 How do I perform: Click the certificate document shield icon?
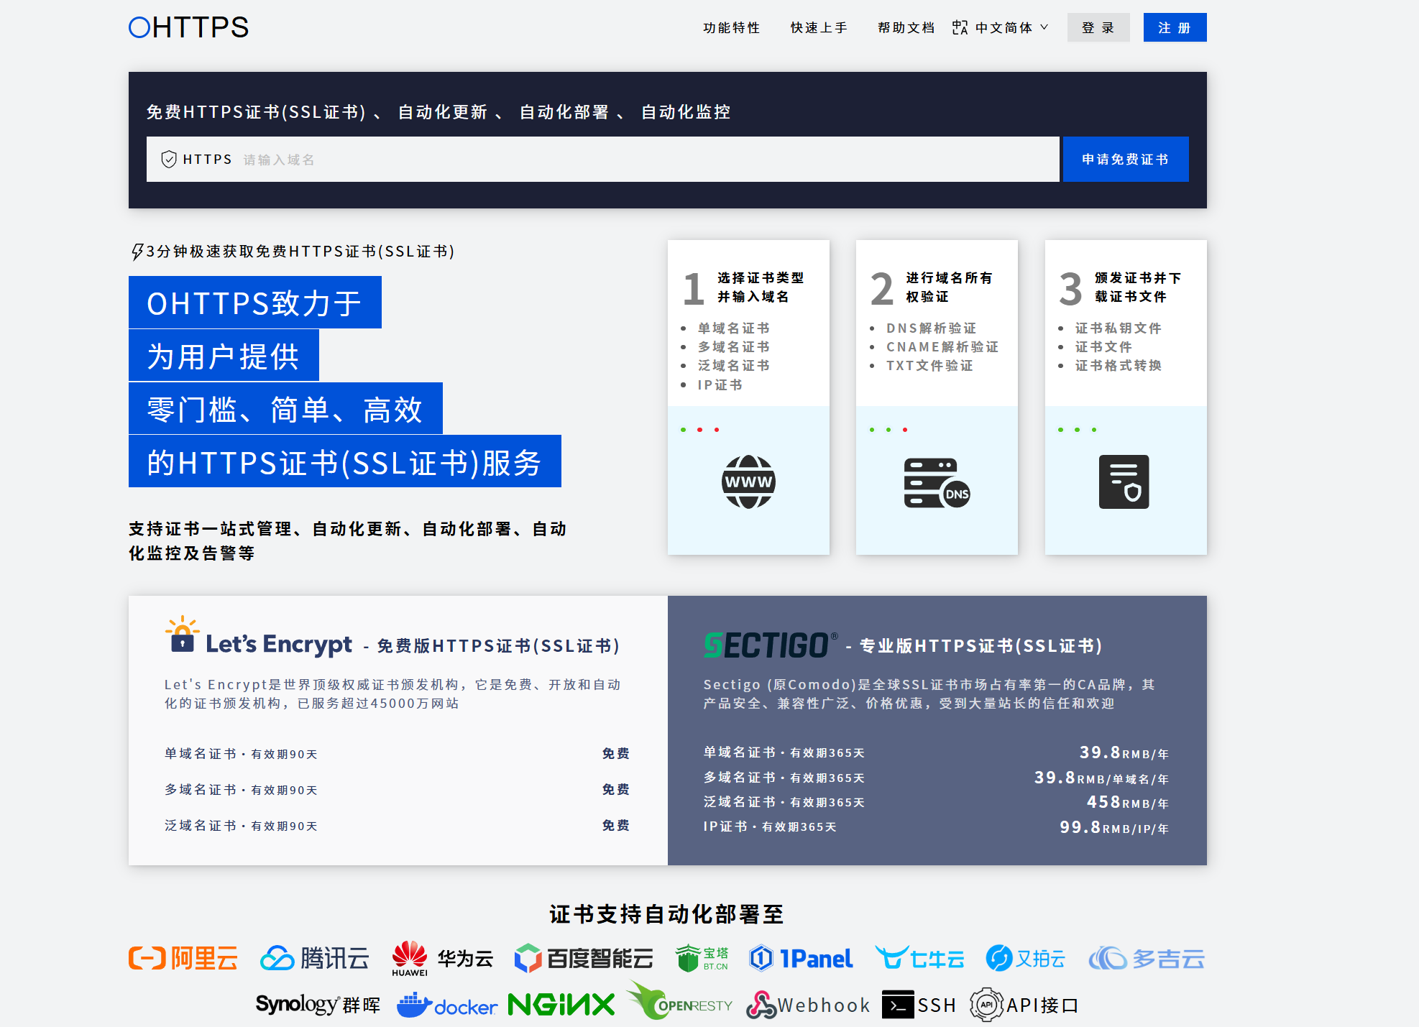[1124, 482]
